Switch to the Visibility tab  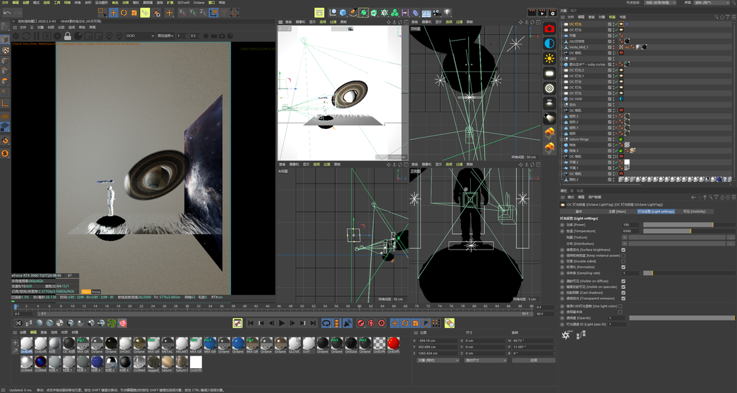pos(695,212)
